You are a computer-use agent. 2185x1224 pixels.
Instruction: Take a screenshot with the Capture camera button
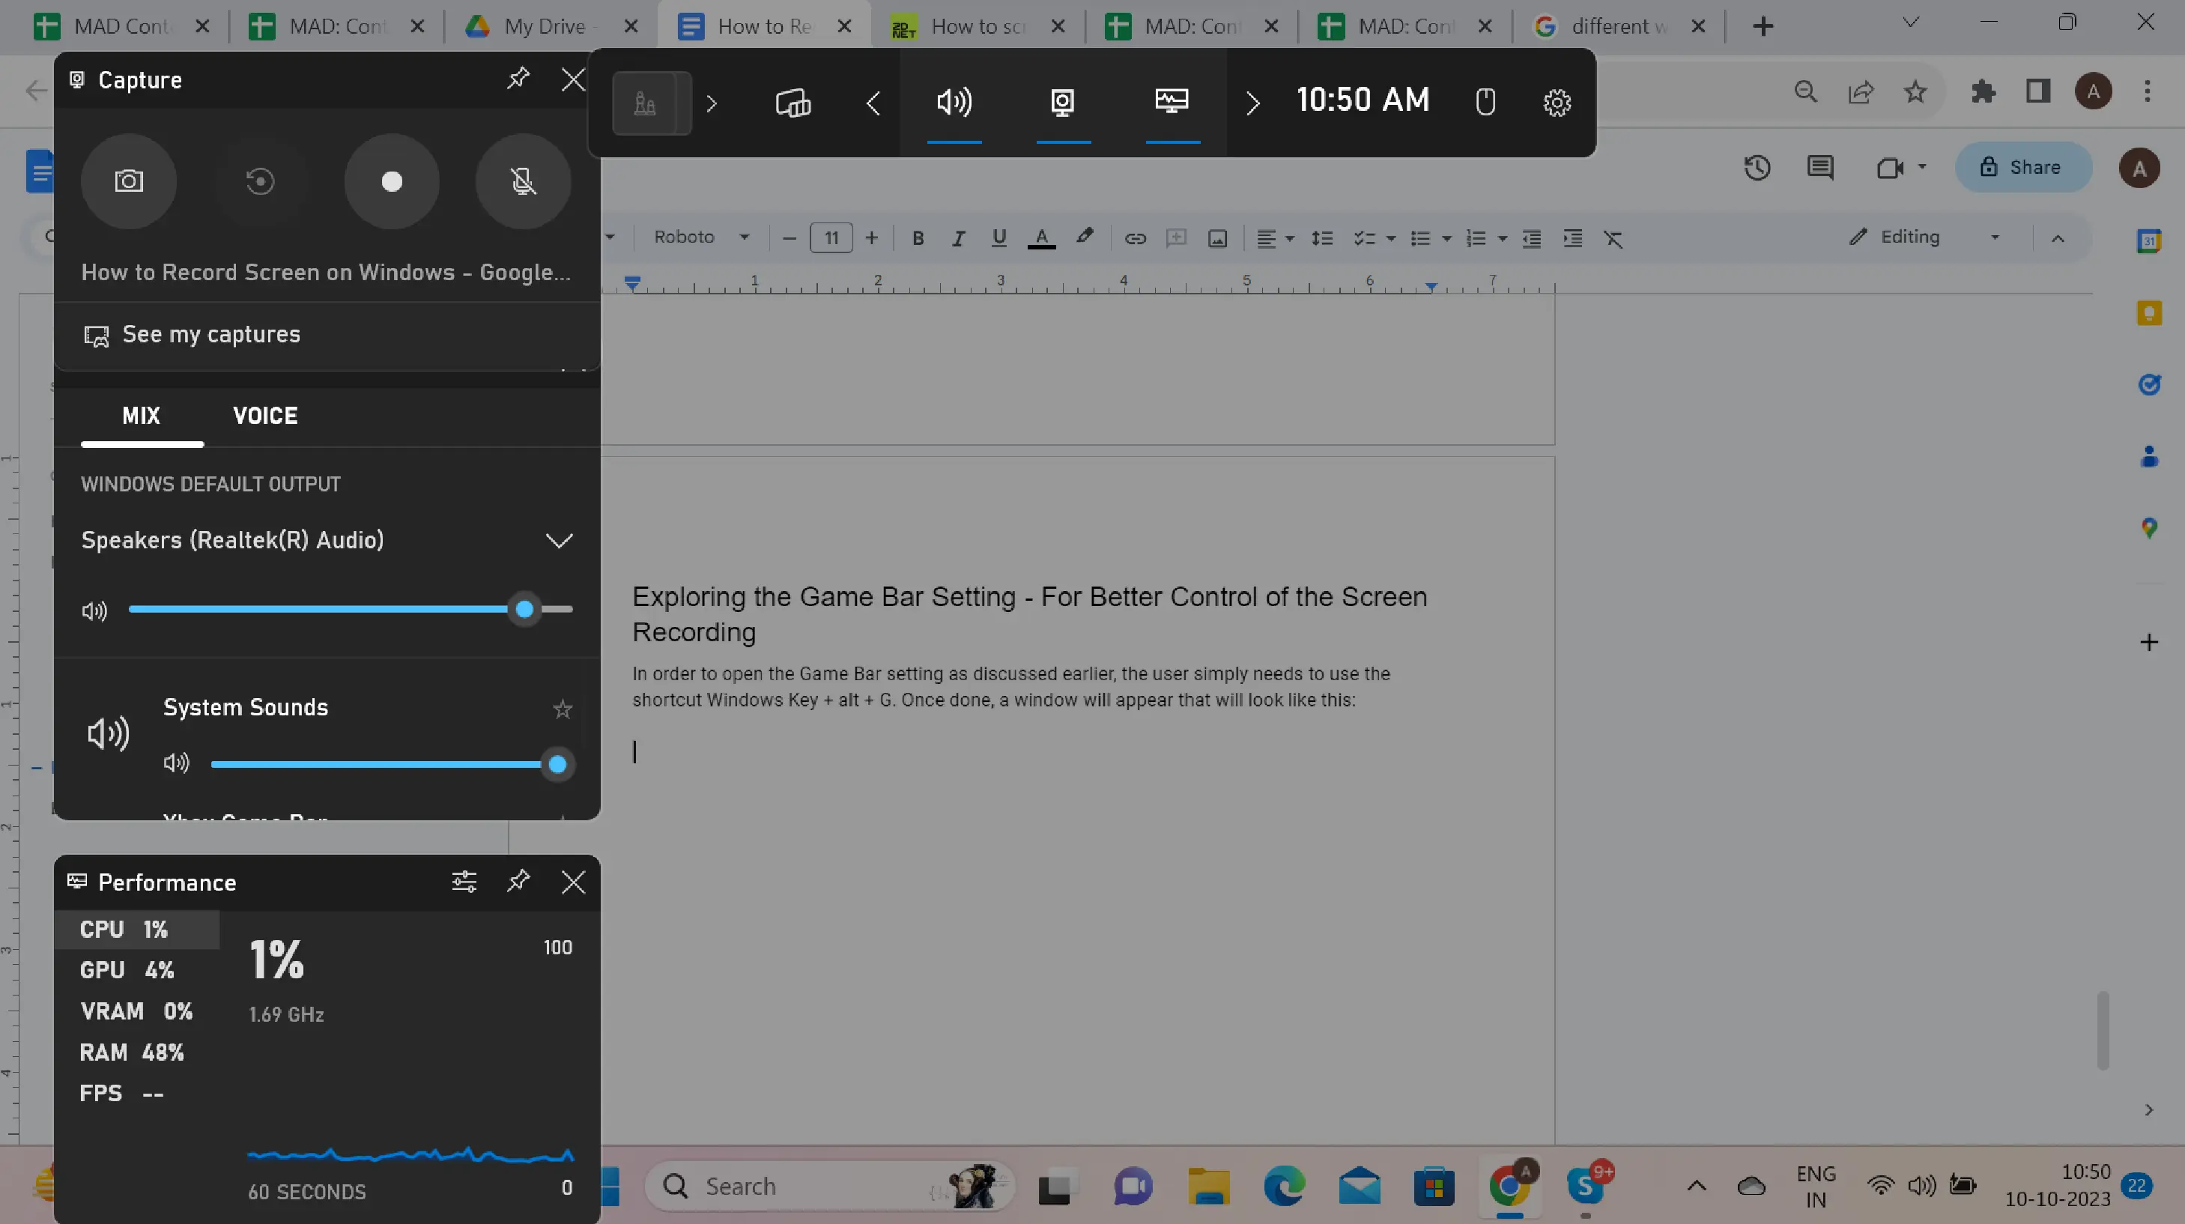pyautogui.click(x=129, y=181)
